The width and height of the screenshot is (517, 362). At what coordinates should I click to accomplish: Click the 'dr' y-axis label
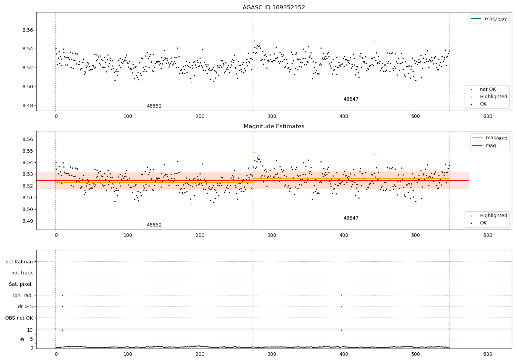[22, 339]
